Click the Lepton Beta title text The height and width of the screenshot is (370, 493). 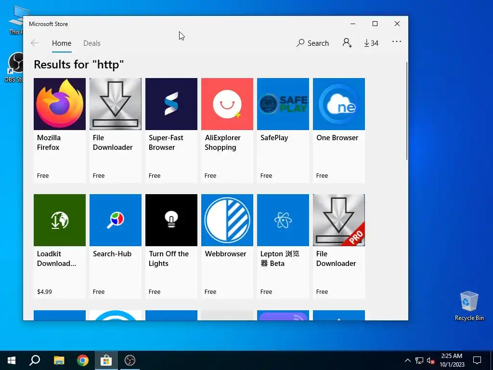click(x=280, y=259)
